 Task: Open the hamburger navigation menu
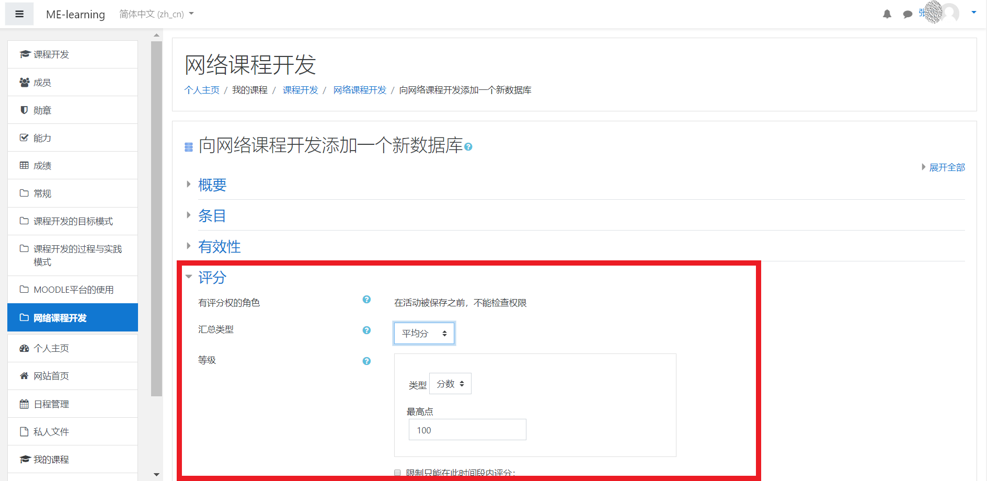pos(19,14)
